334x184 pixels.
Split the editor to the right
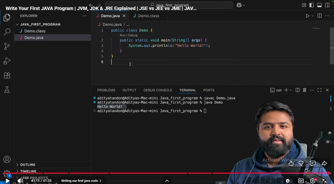[320, 16]
